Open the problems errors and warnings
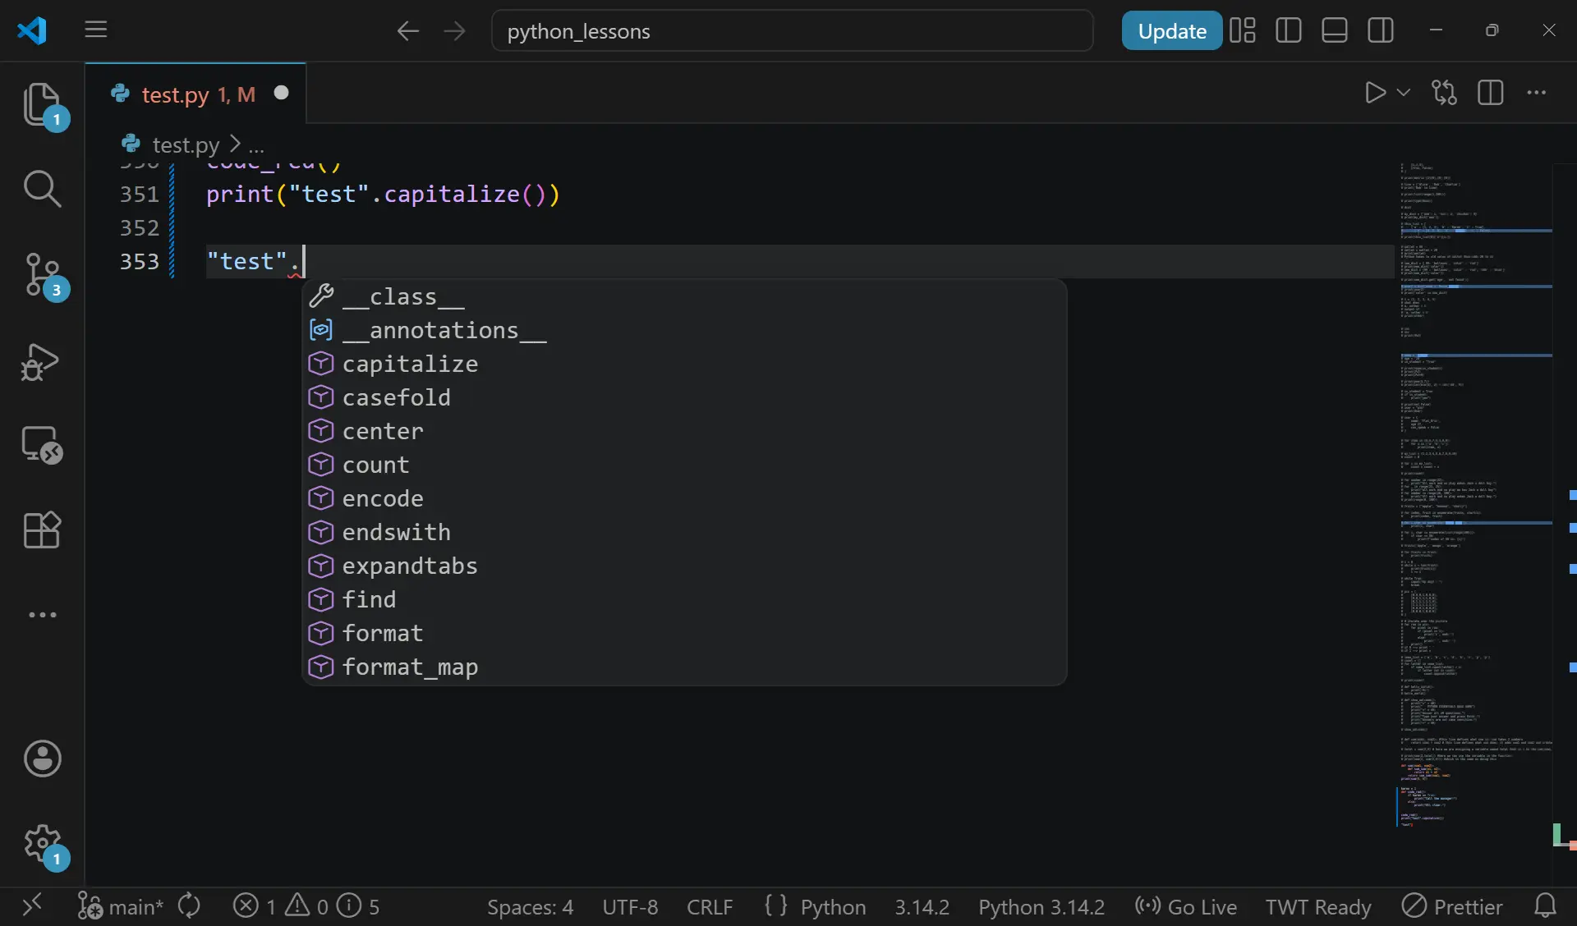The width and height of the screenshot is (1577, 926). click(306, 906)
